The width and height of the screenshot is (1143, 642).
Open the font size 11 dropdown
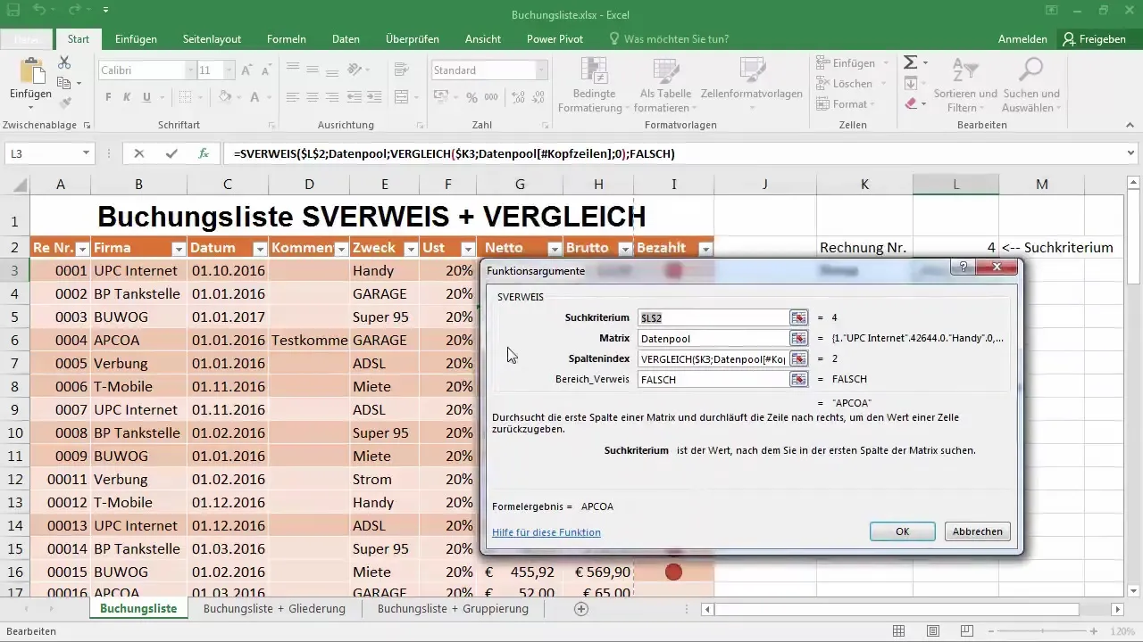click(x=229, y=70)
